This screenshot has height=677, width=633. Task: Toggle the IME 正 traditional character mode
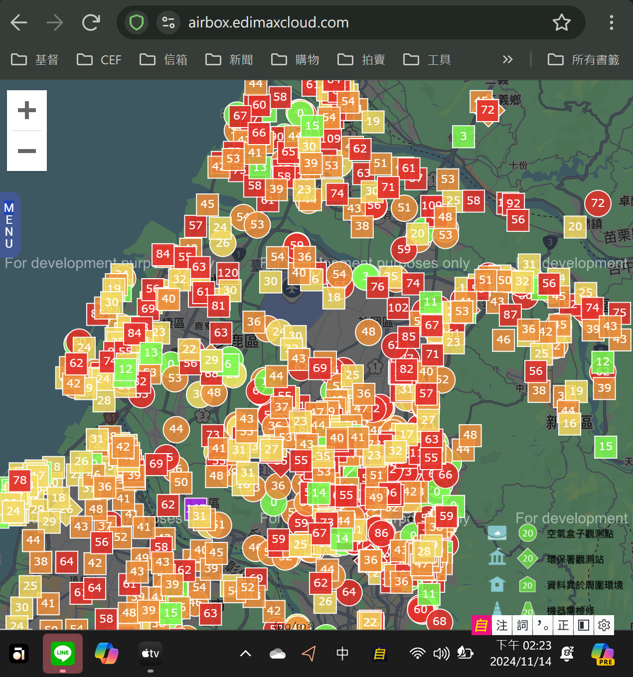(x=563, y=625)
